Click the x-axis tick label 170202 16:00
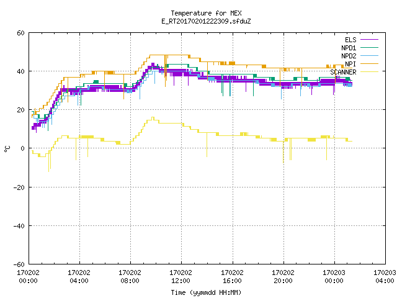Image resolution: width=397 pixels, height=298 pixels. pyautogui.click(x=232, y=277)
